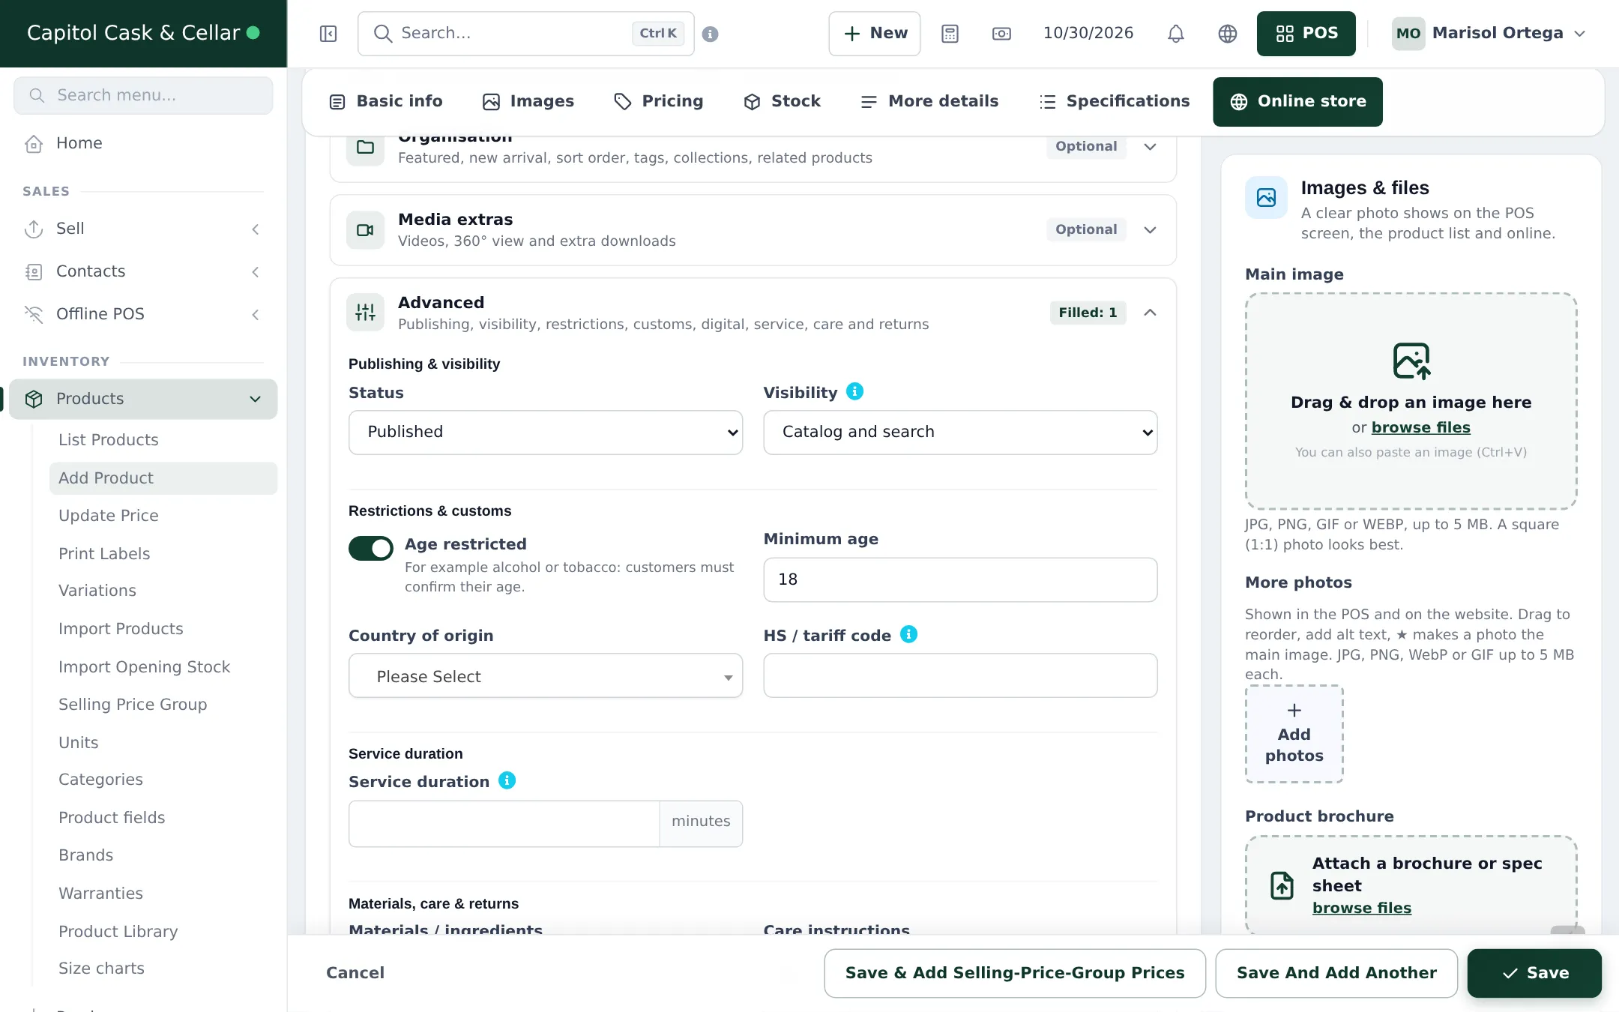Select the Online store tab
The height and width of the screenshot is (1012, 1619).
coord(1297,101)
